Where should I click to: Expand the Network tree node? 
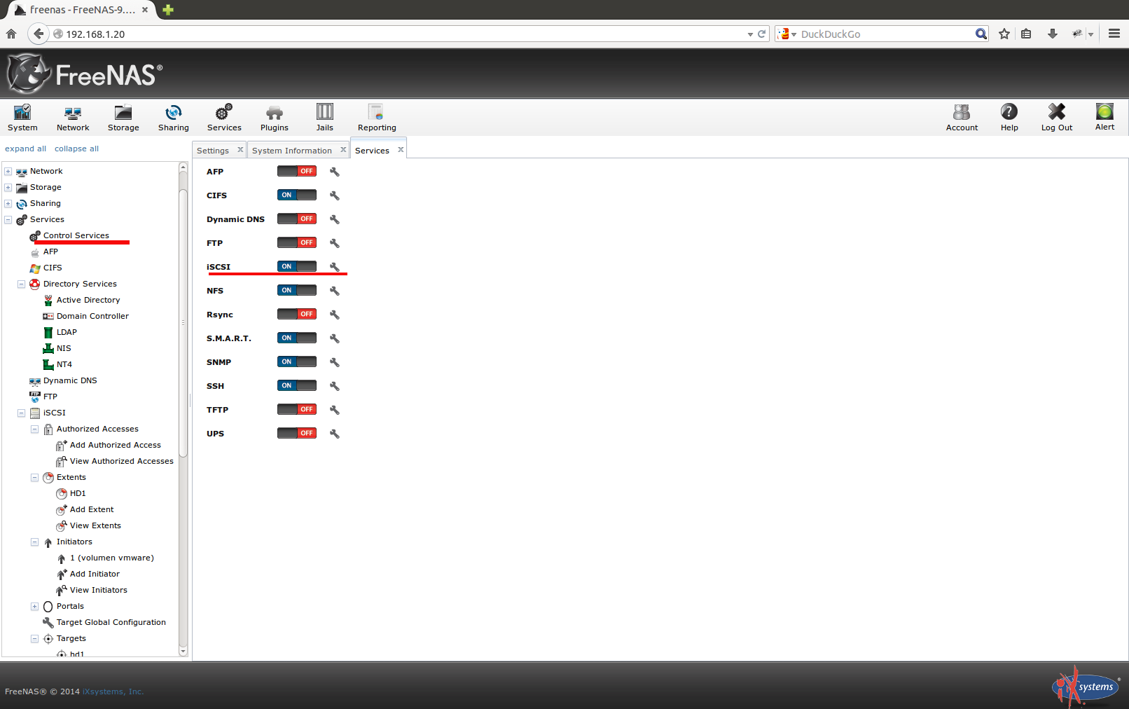tap(8, 171)
